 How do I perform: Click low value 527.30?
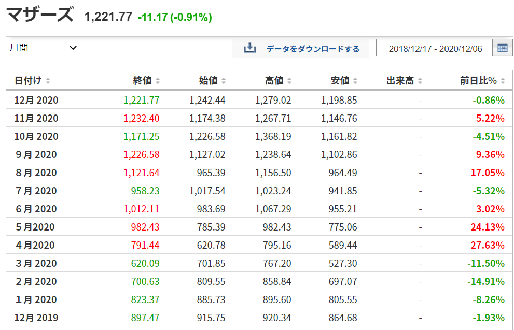pyautogui.click(x=343, y=263)
